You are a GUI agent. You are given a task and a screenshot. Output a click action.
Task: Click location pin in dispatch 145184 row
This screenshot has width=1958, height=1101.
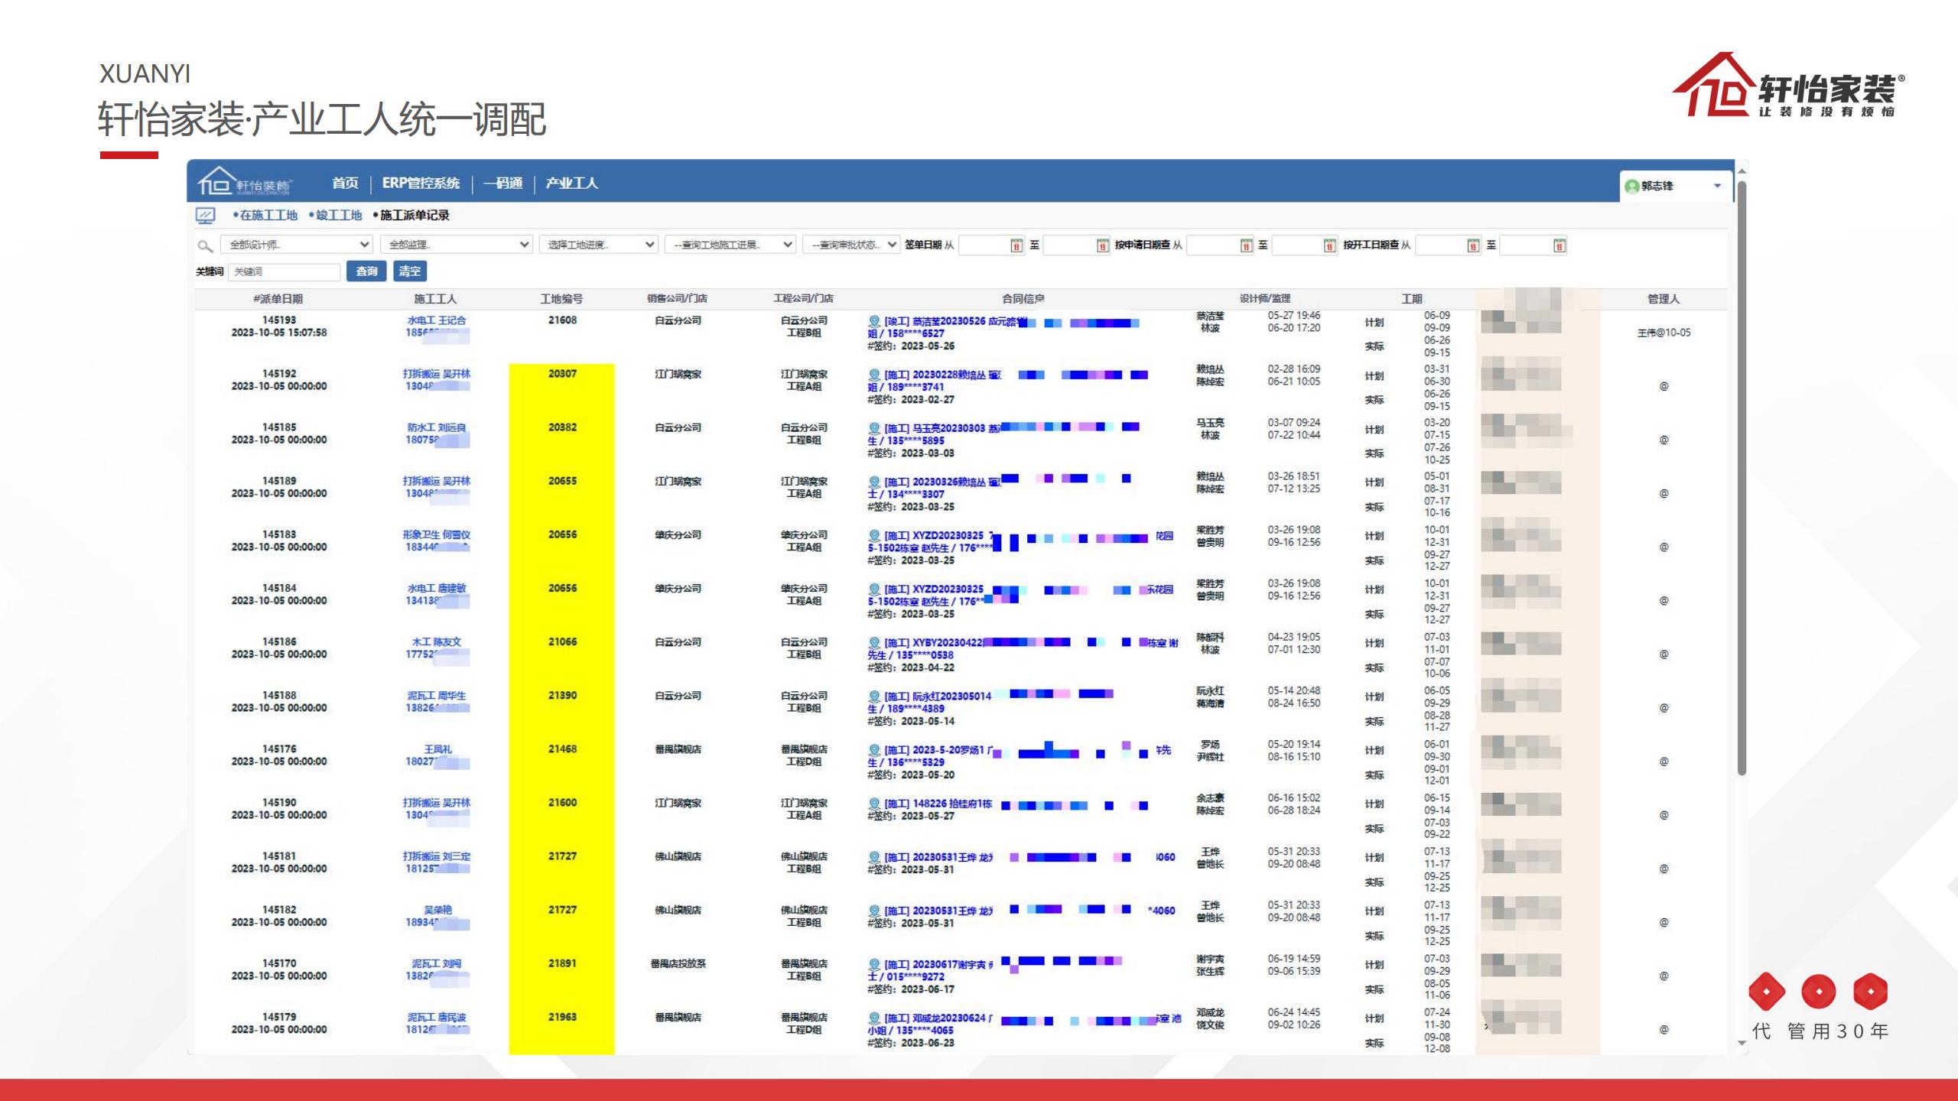(x=874, y=589)
